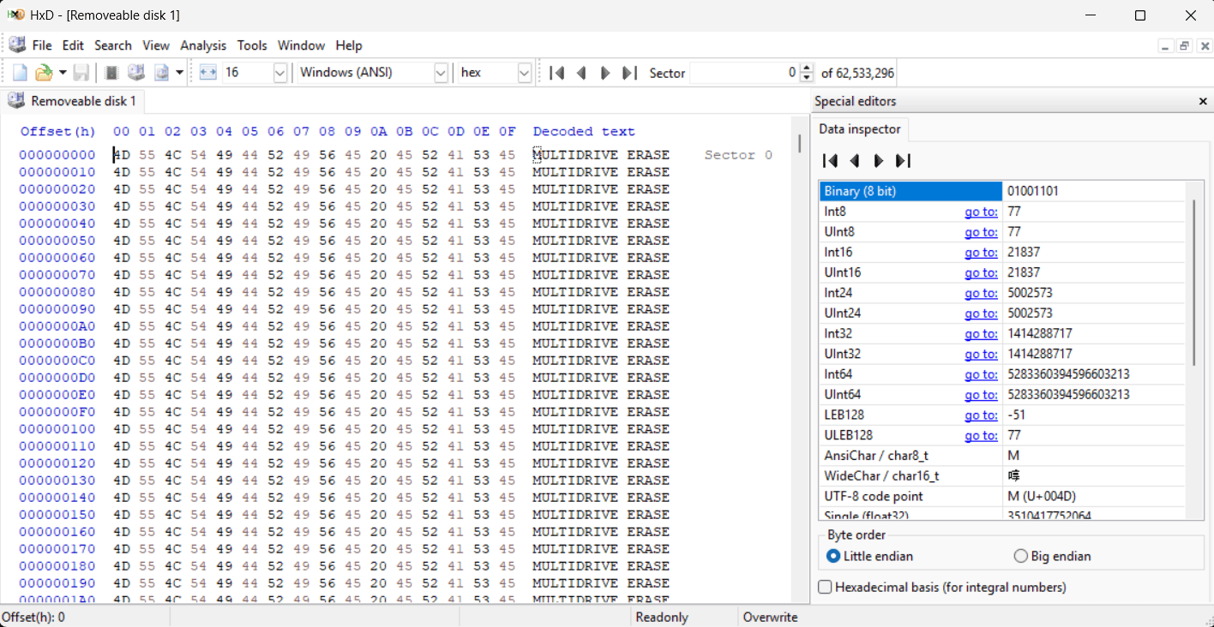Click the Open file folder icon

tap(43, 73)
